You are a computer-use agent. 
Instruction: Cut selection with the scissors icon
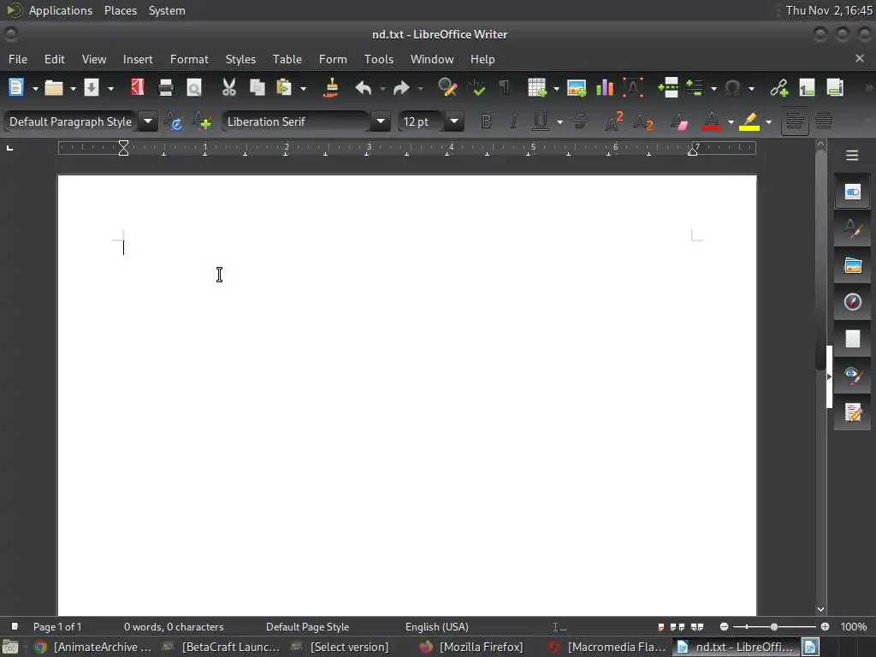tap(229, 88)
